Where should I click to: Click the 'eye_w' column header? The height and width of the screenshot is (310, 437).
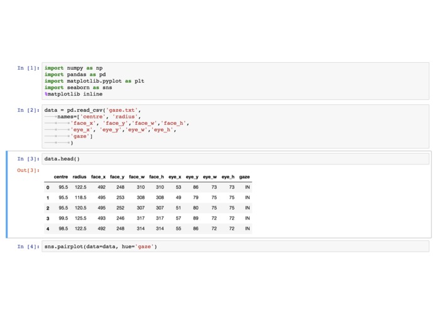coord(209,177)
